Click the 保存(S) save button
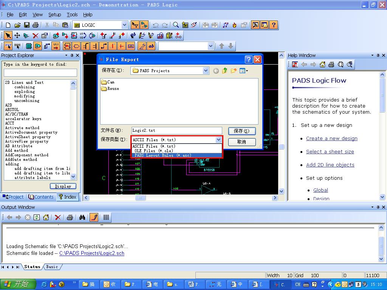Screen dimensions: 387x290 click(241, 131)
